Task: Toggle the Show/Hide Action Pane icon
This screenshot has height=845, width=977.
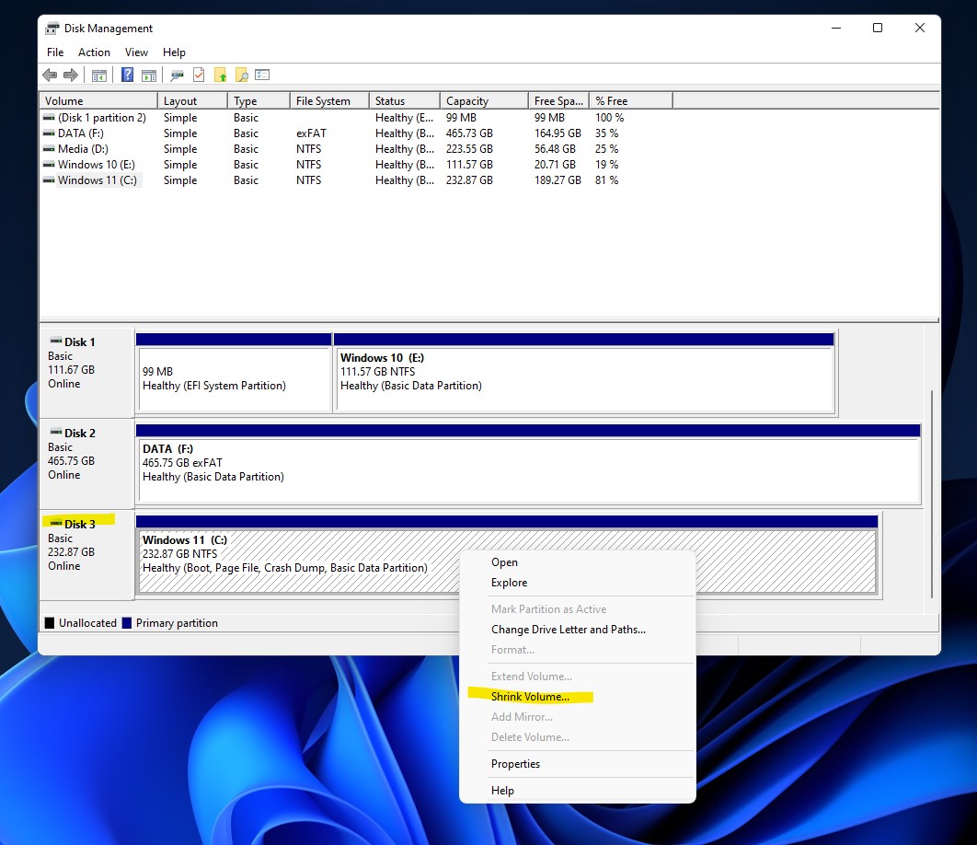Action: click(149, 75)
